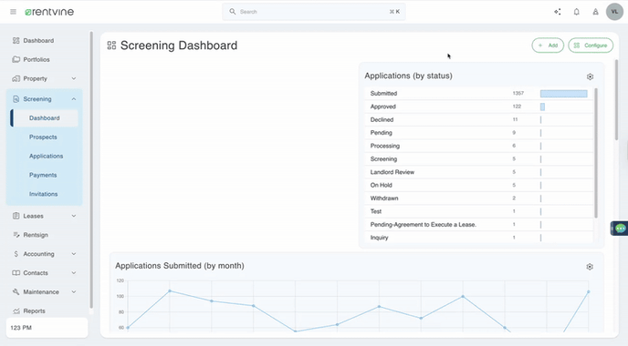The image size is (628, 346).
Task: Click the Configure button
Action: pos(591,46)
